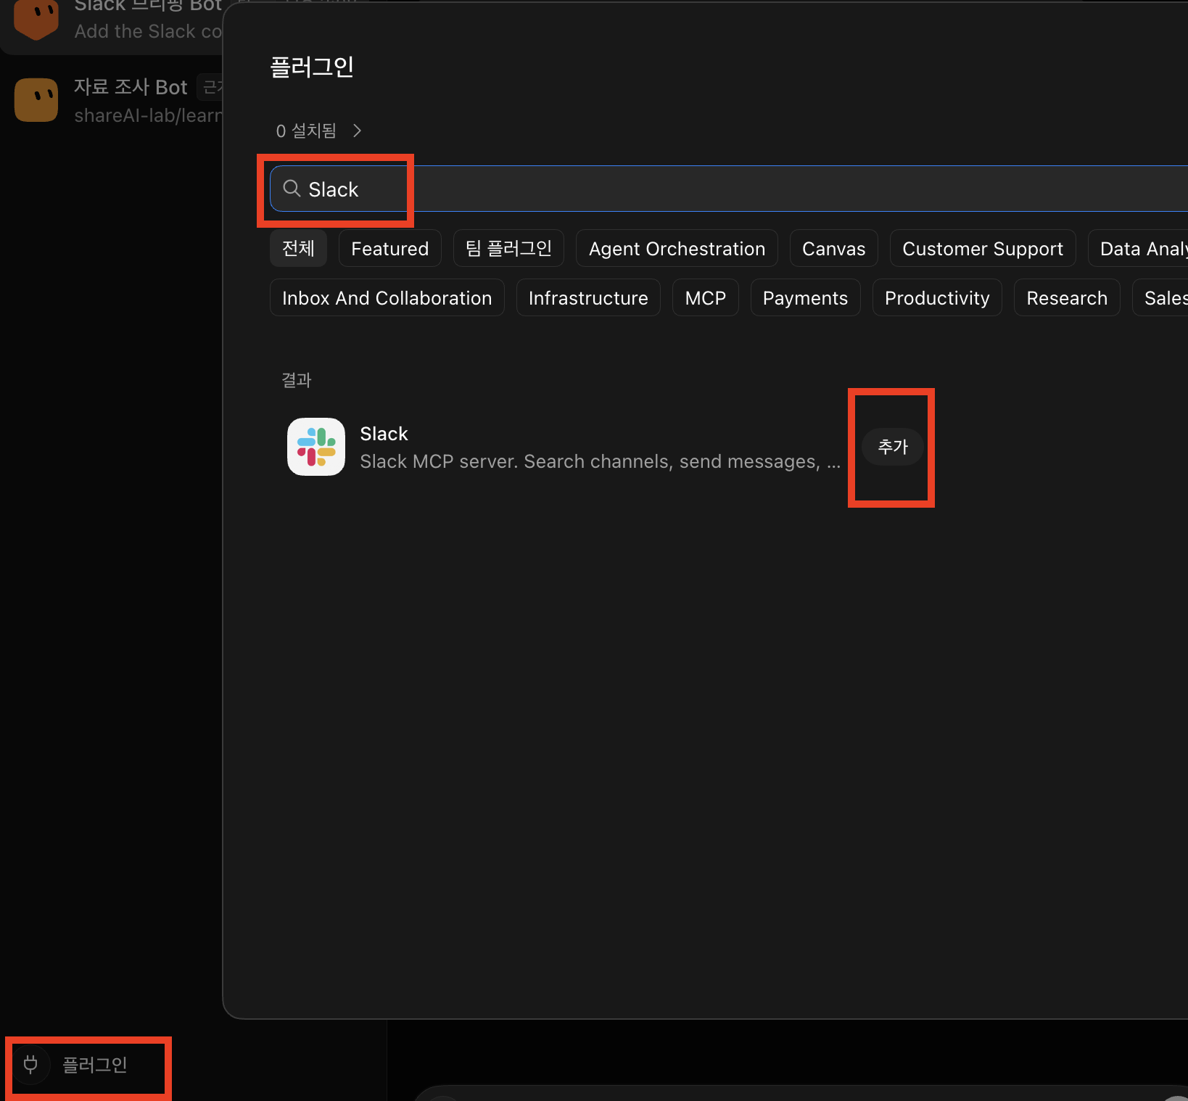Click the plug icon beside 플러그인 at bottom
The width and height of the screenshot is (1188, 1101).
click(30, 1064)
